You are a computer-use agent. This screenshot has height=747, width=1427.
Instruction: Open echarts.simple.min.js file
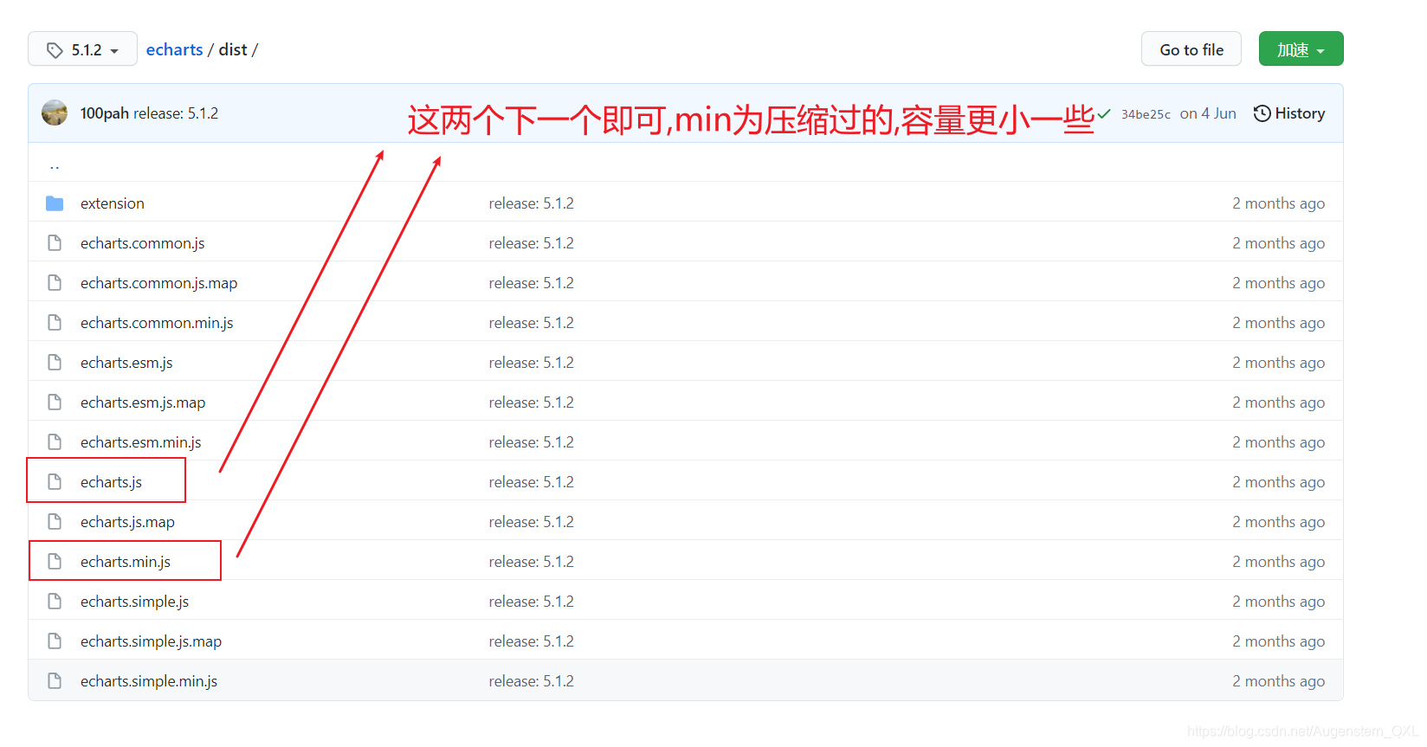149,681
